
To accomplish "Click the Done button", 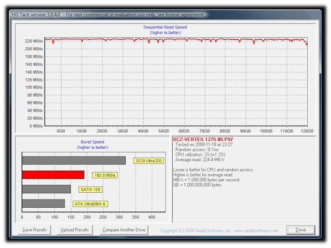I will click(x=300, y=230).
